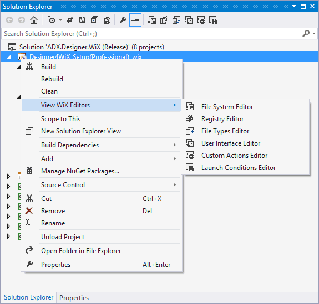319x304 pixels.
Task: Choose Rename from context menu
Action: click(102, 223)
